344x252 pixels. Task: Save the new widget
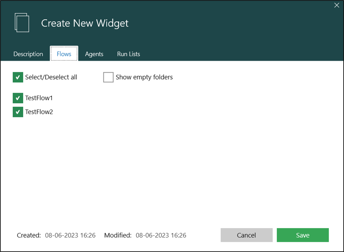[303, 235]
